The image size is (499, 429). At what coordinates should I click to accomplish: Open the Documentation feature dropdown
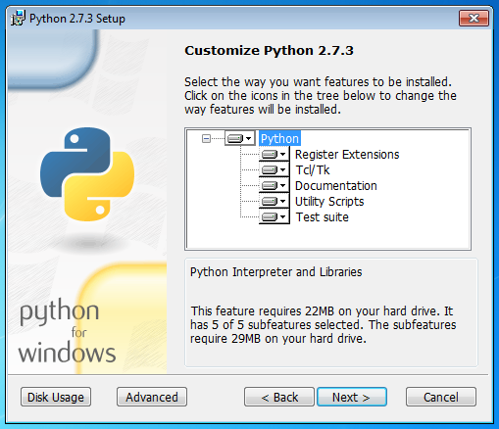pos(274,185)
